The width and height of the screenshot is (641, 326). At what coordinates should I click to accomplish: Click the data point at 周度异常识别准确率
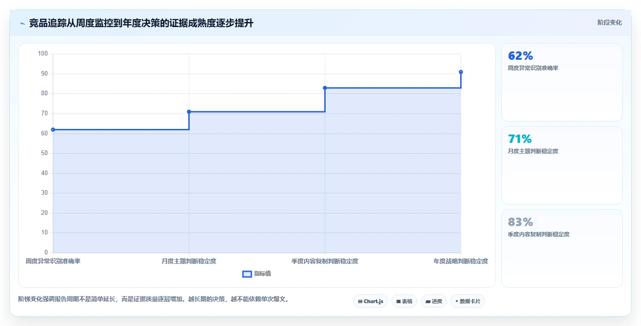(53, 129)
